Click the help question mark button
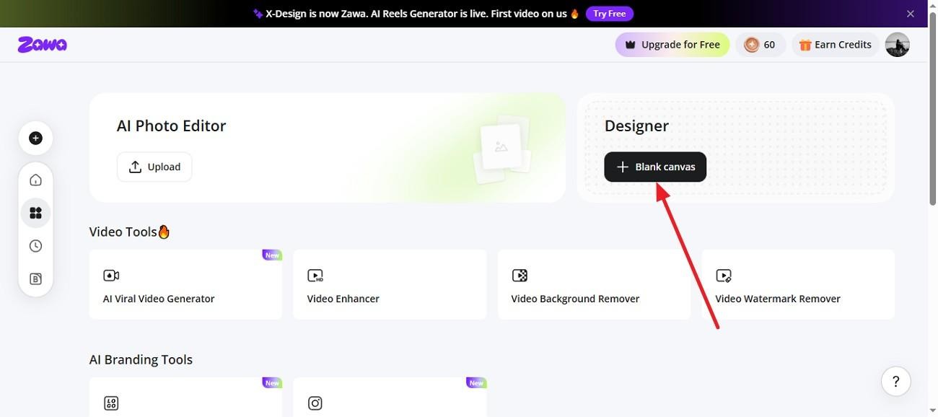This screenshot has width=938, height=417. click(x=895, y=381)
